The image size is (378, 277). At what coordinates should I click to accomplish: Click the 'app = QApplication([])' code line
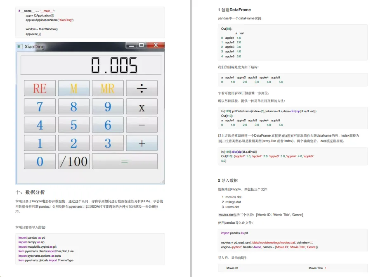click(x=40, y=15)
